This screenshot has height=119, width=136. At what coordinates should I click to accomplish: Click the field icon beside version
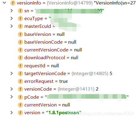pyautogui.click(x=20, y=113)
